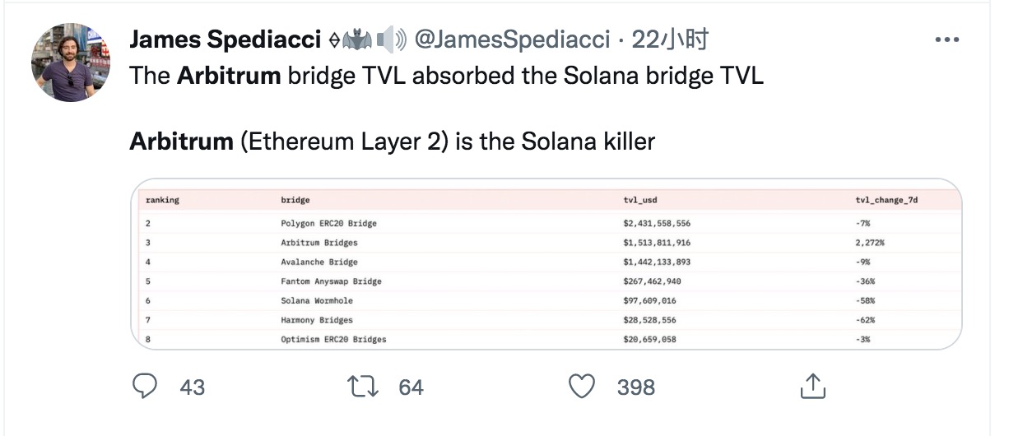Click the like count 398
This screenshot has height=436, width=1009.
636,387
